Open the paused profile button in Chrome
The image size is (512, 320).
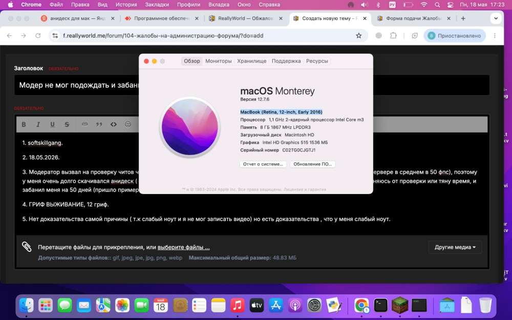455,36
